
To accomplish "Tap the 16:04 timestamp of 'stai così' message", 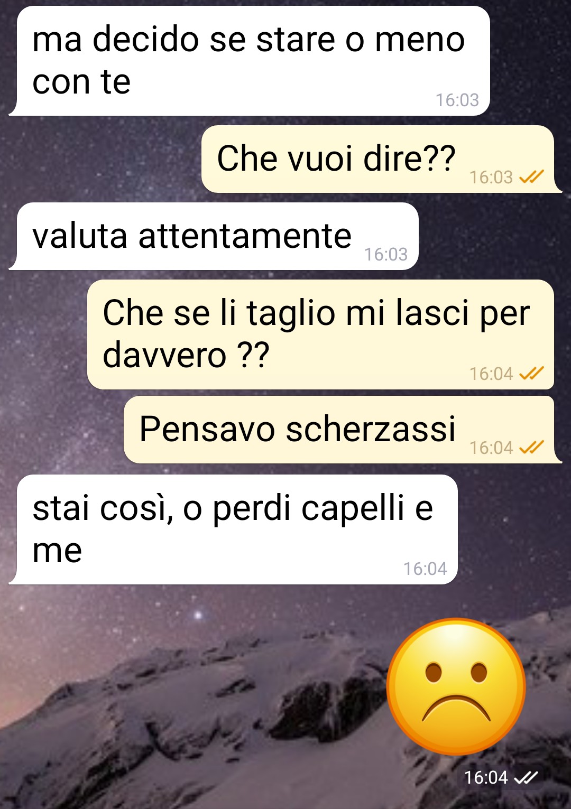I will tap(425, 569).
